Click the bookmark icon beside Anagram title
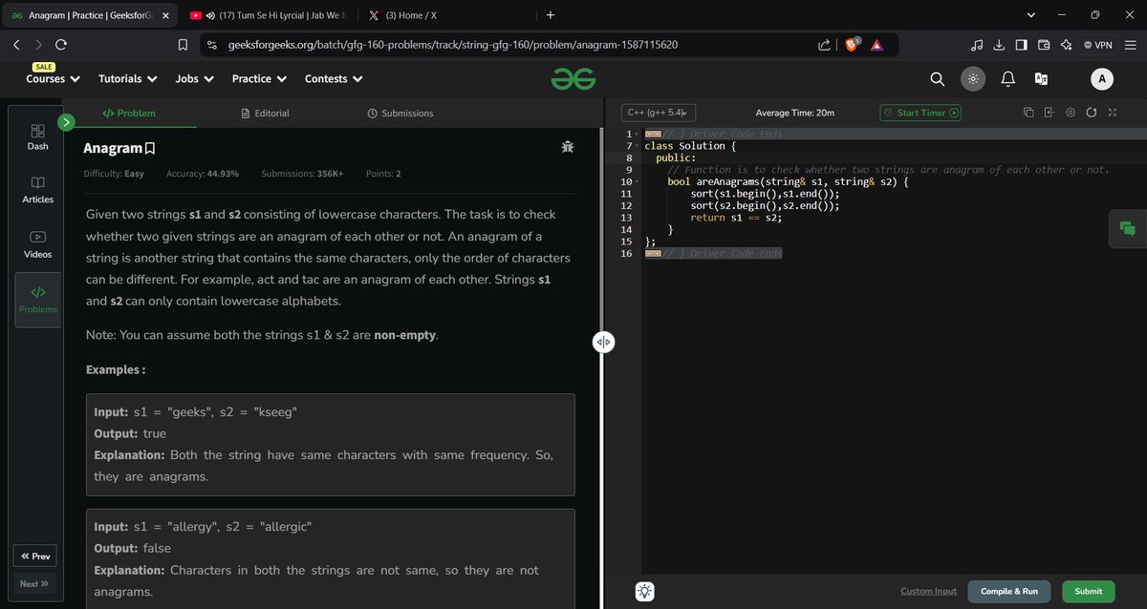 [x=149, y=149]
